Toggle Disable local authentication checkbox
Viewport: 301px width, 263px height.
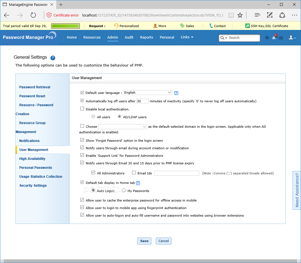point(82,109)
